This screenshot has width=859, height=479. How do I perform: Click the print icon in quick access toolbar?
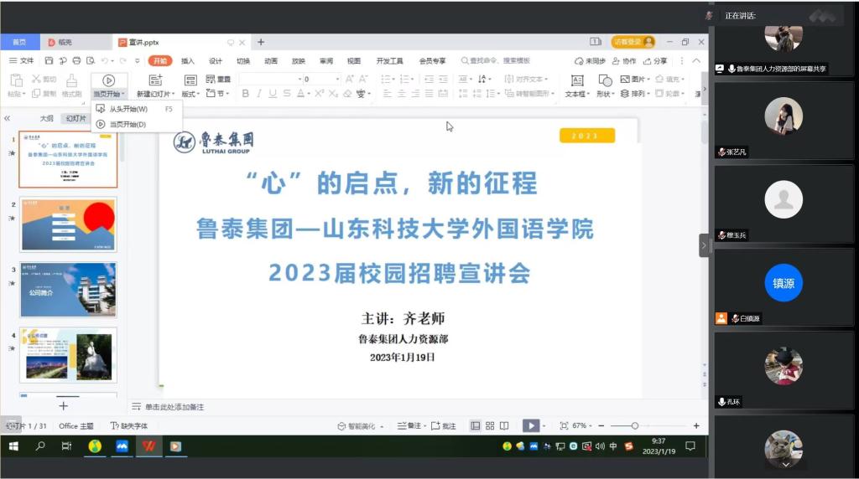pyautogui.click(x=76, y=61)
